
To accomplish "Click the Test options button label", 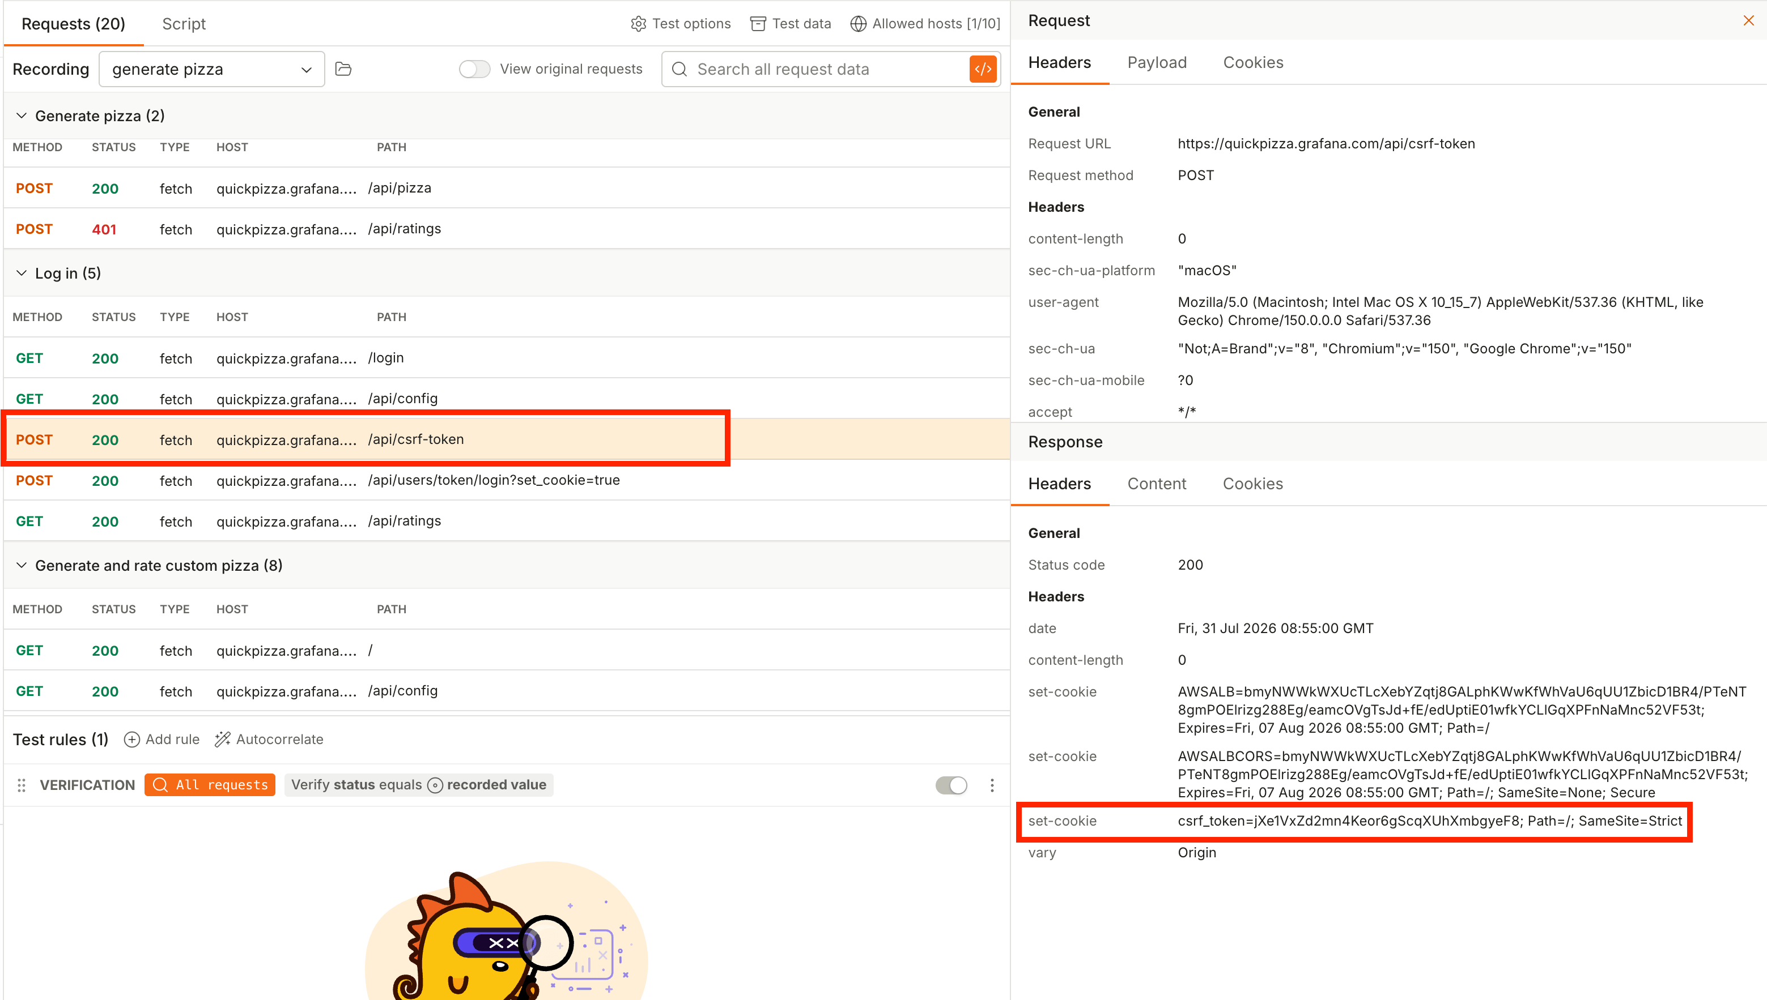I will click(691, 24).
